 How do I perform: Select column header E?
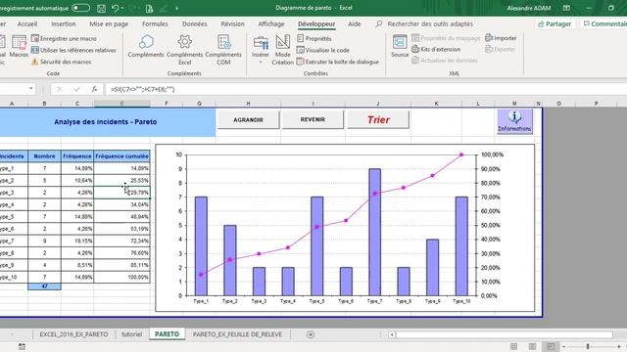coord(121,104)
